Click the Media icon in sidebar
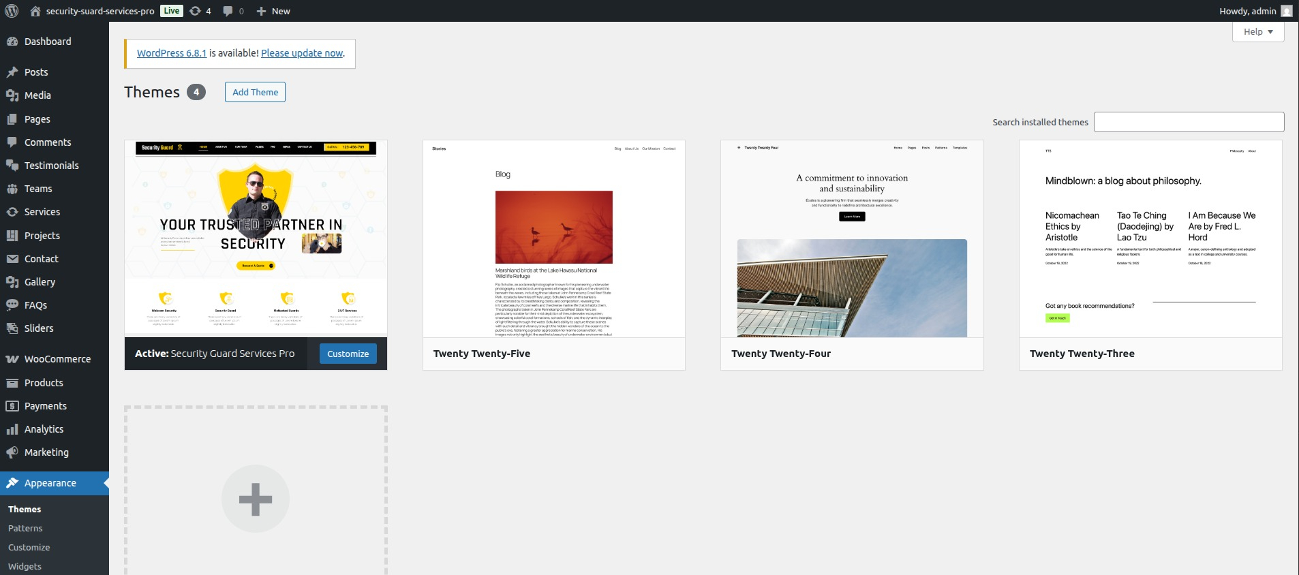The height and width of the screenshot is (575, 1299). click(x=12, y=95)
